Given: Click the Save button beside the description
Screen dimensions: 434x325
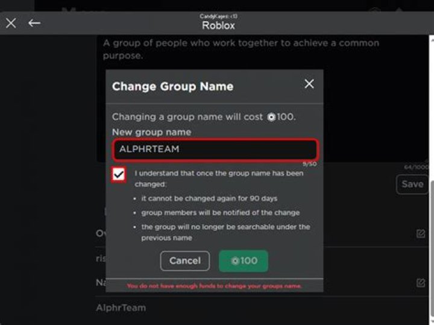Looking at the screenshot, I should (x=412, y=184).
